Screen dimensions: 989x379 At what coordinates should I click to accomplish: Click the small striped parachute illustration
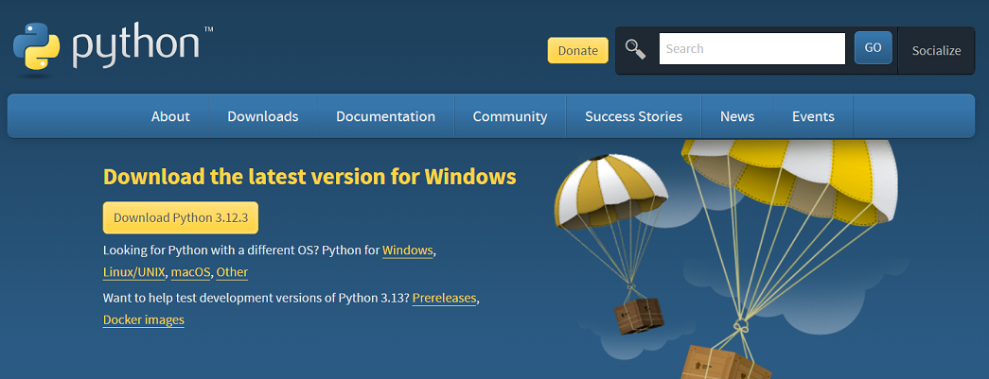tap(610, 192)
